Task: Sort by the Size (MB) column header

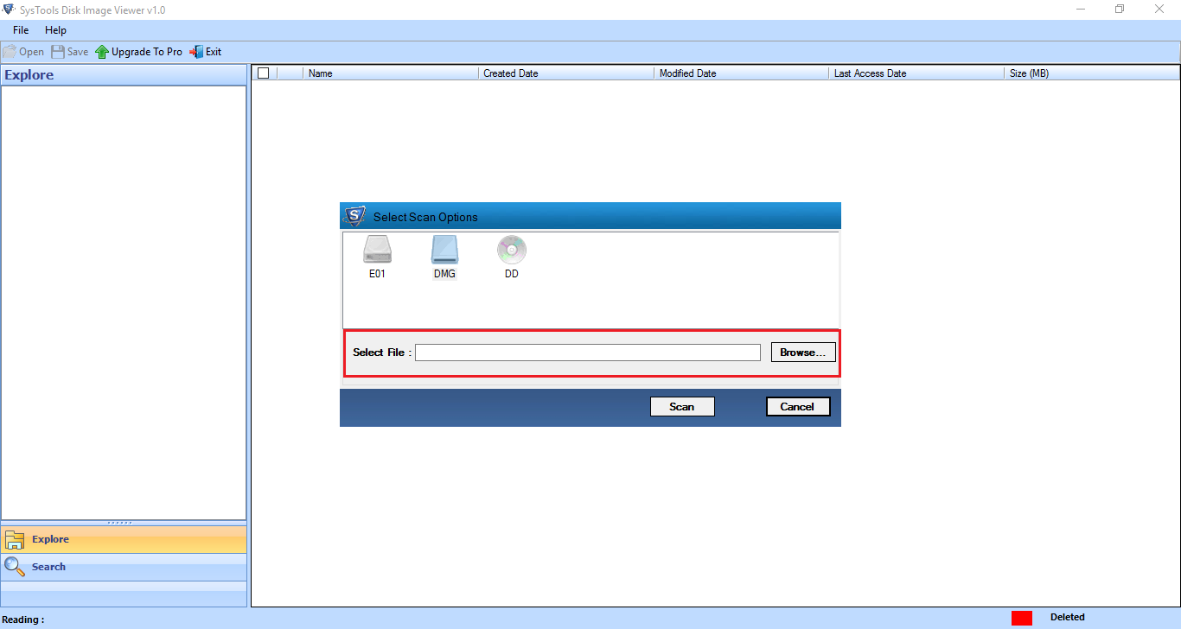Action: tap(1029, 73)
